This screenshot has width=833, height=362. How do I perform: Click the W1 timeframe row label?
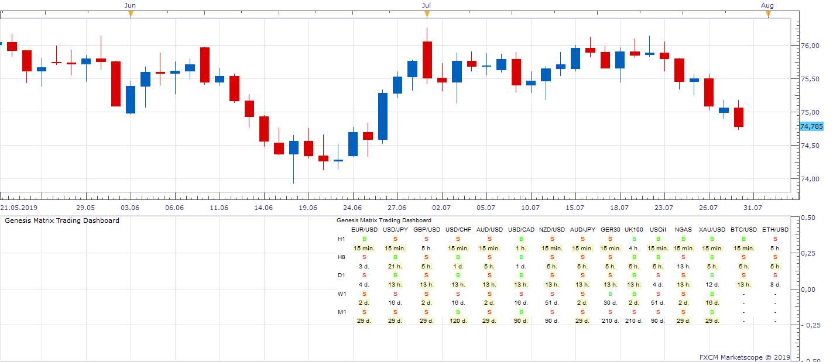click(x=342, y=294)
